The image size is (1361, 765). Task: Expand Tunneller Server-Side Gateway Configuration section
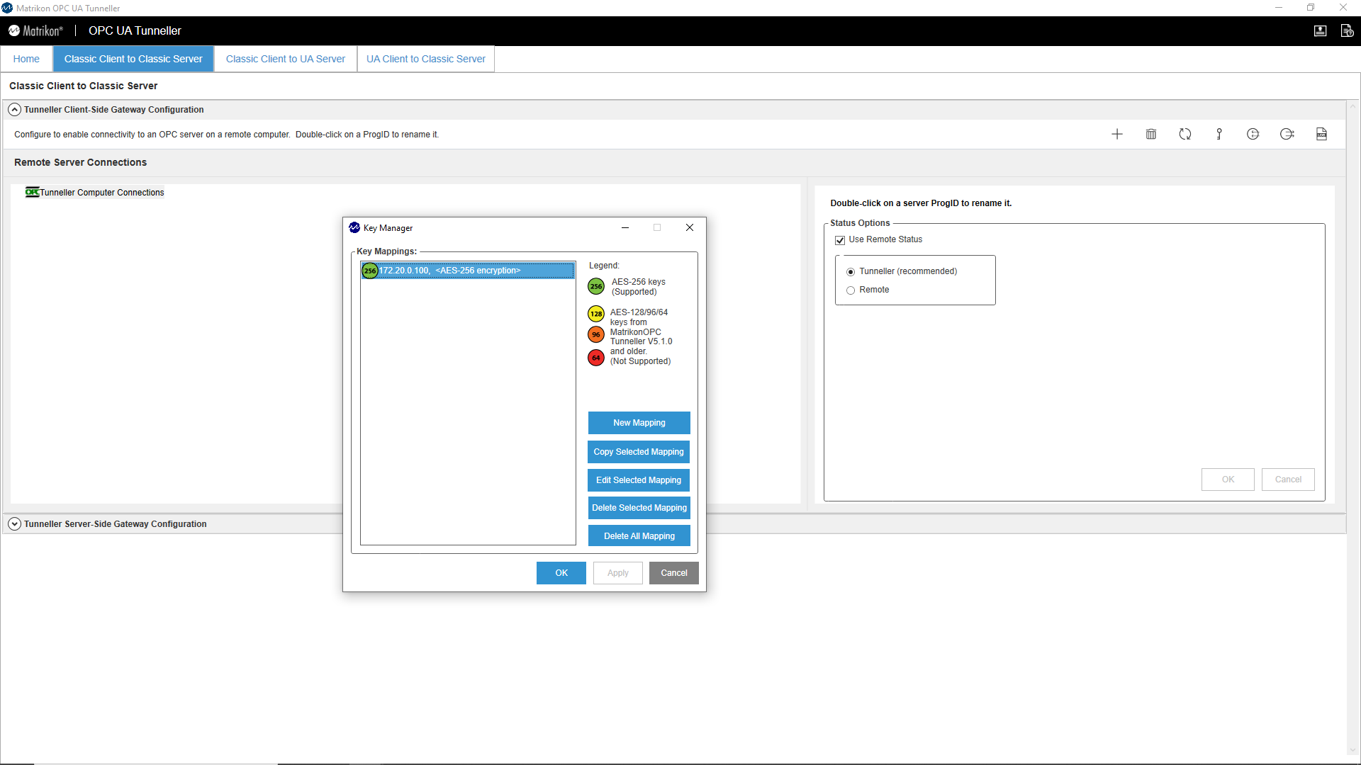tap(14, 524)
